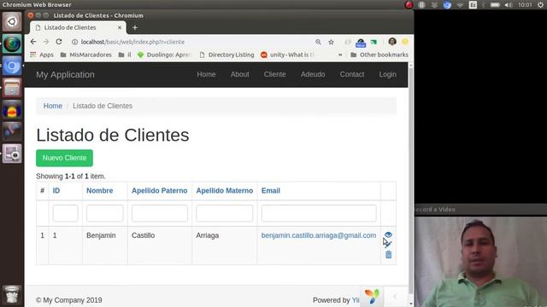
Task: Open the Contact menu item
Action: [352, 74]
